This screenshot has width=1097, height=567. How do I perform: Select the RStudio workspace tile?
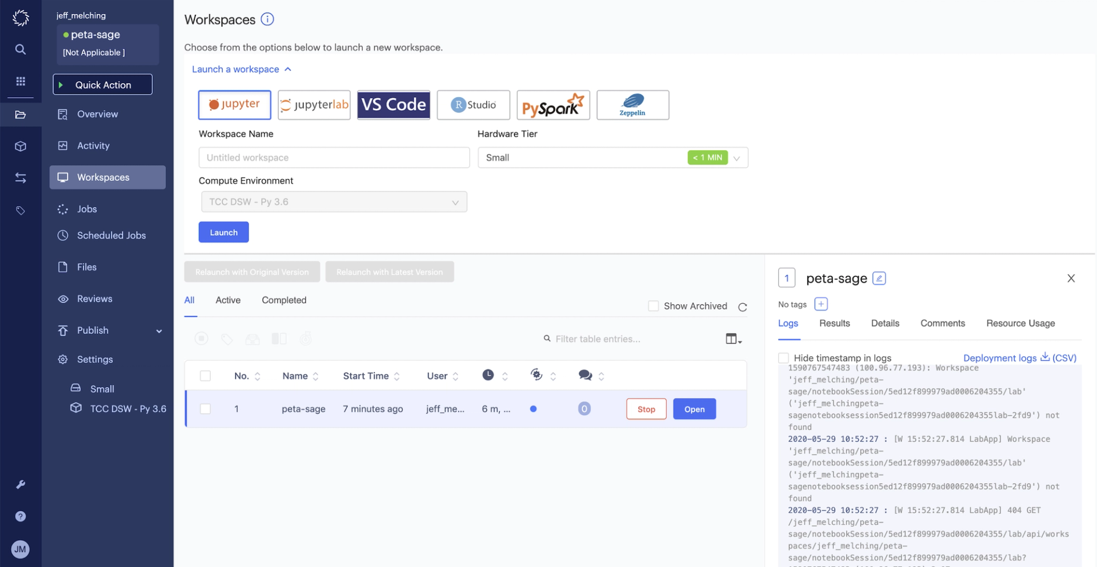point(473,104)
